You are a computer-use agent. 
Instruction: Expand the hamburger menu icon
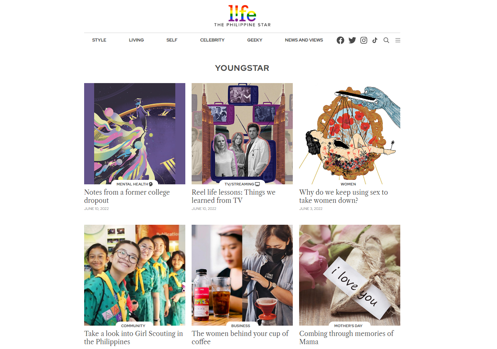coord(398,40)
